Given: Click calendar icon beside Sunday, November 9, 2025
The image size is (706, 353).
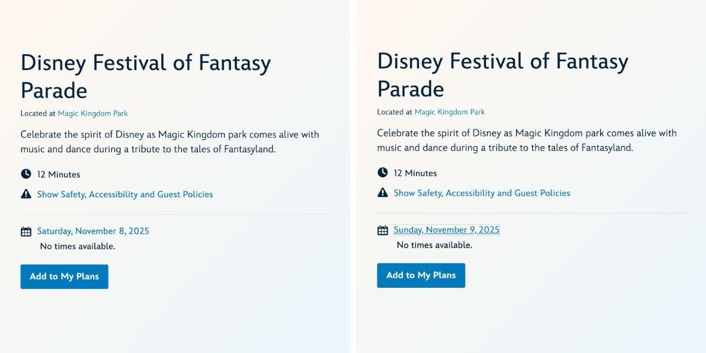Looking at the screenshot, I should (382, 230).
